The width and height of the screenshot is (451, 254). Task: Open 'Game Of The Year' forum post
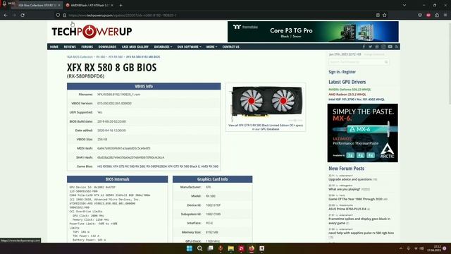tap(355, 199)
